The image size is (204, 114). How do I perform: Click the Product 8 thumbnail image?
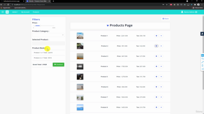[x=80, y=107]
